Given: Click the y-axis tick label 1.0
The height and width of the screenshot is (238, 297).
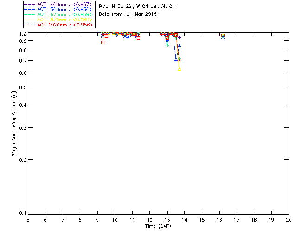Looking at the screenshot, I should point(23,34).
